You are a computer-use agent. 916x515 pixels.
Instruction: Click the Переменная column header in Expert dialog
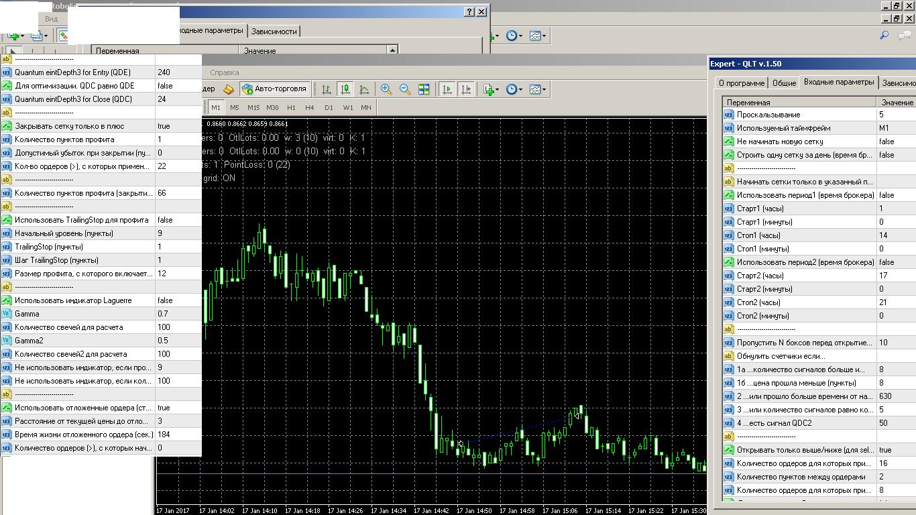pyautogui.click(x=799, y=103)
